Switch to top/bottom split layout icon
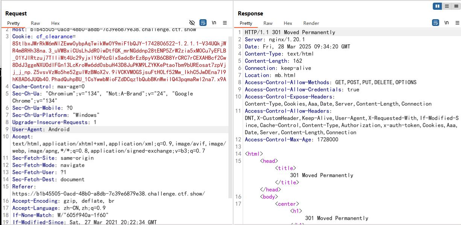461x225 pixels. coord(447,6)
